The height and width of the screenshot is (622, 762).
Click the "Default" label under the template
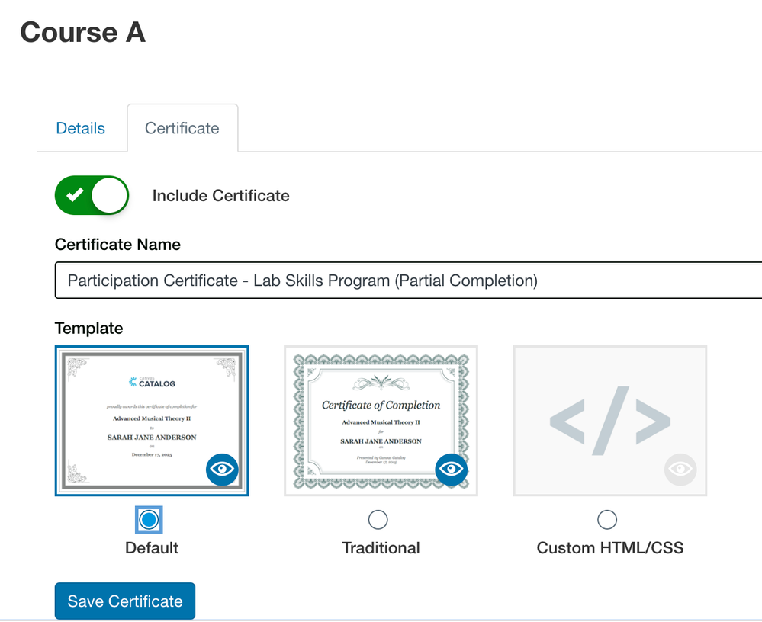pos(152,548)
